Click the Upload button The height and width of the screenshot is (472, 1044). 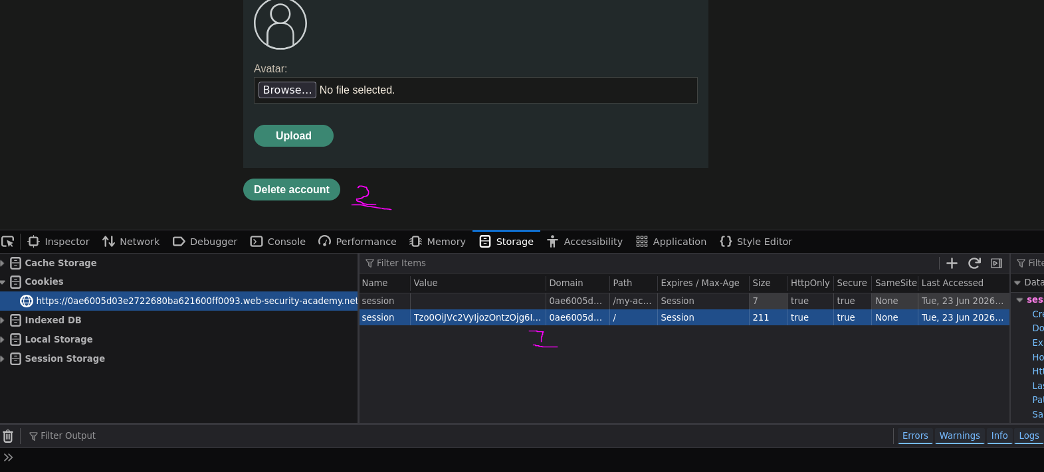(x=294, y=135)
